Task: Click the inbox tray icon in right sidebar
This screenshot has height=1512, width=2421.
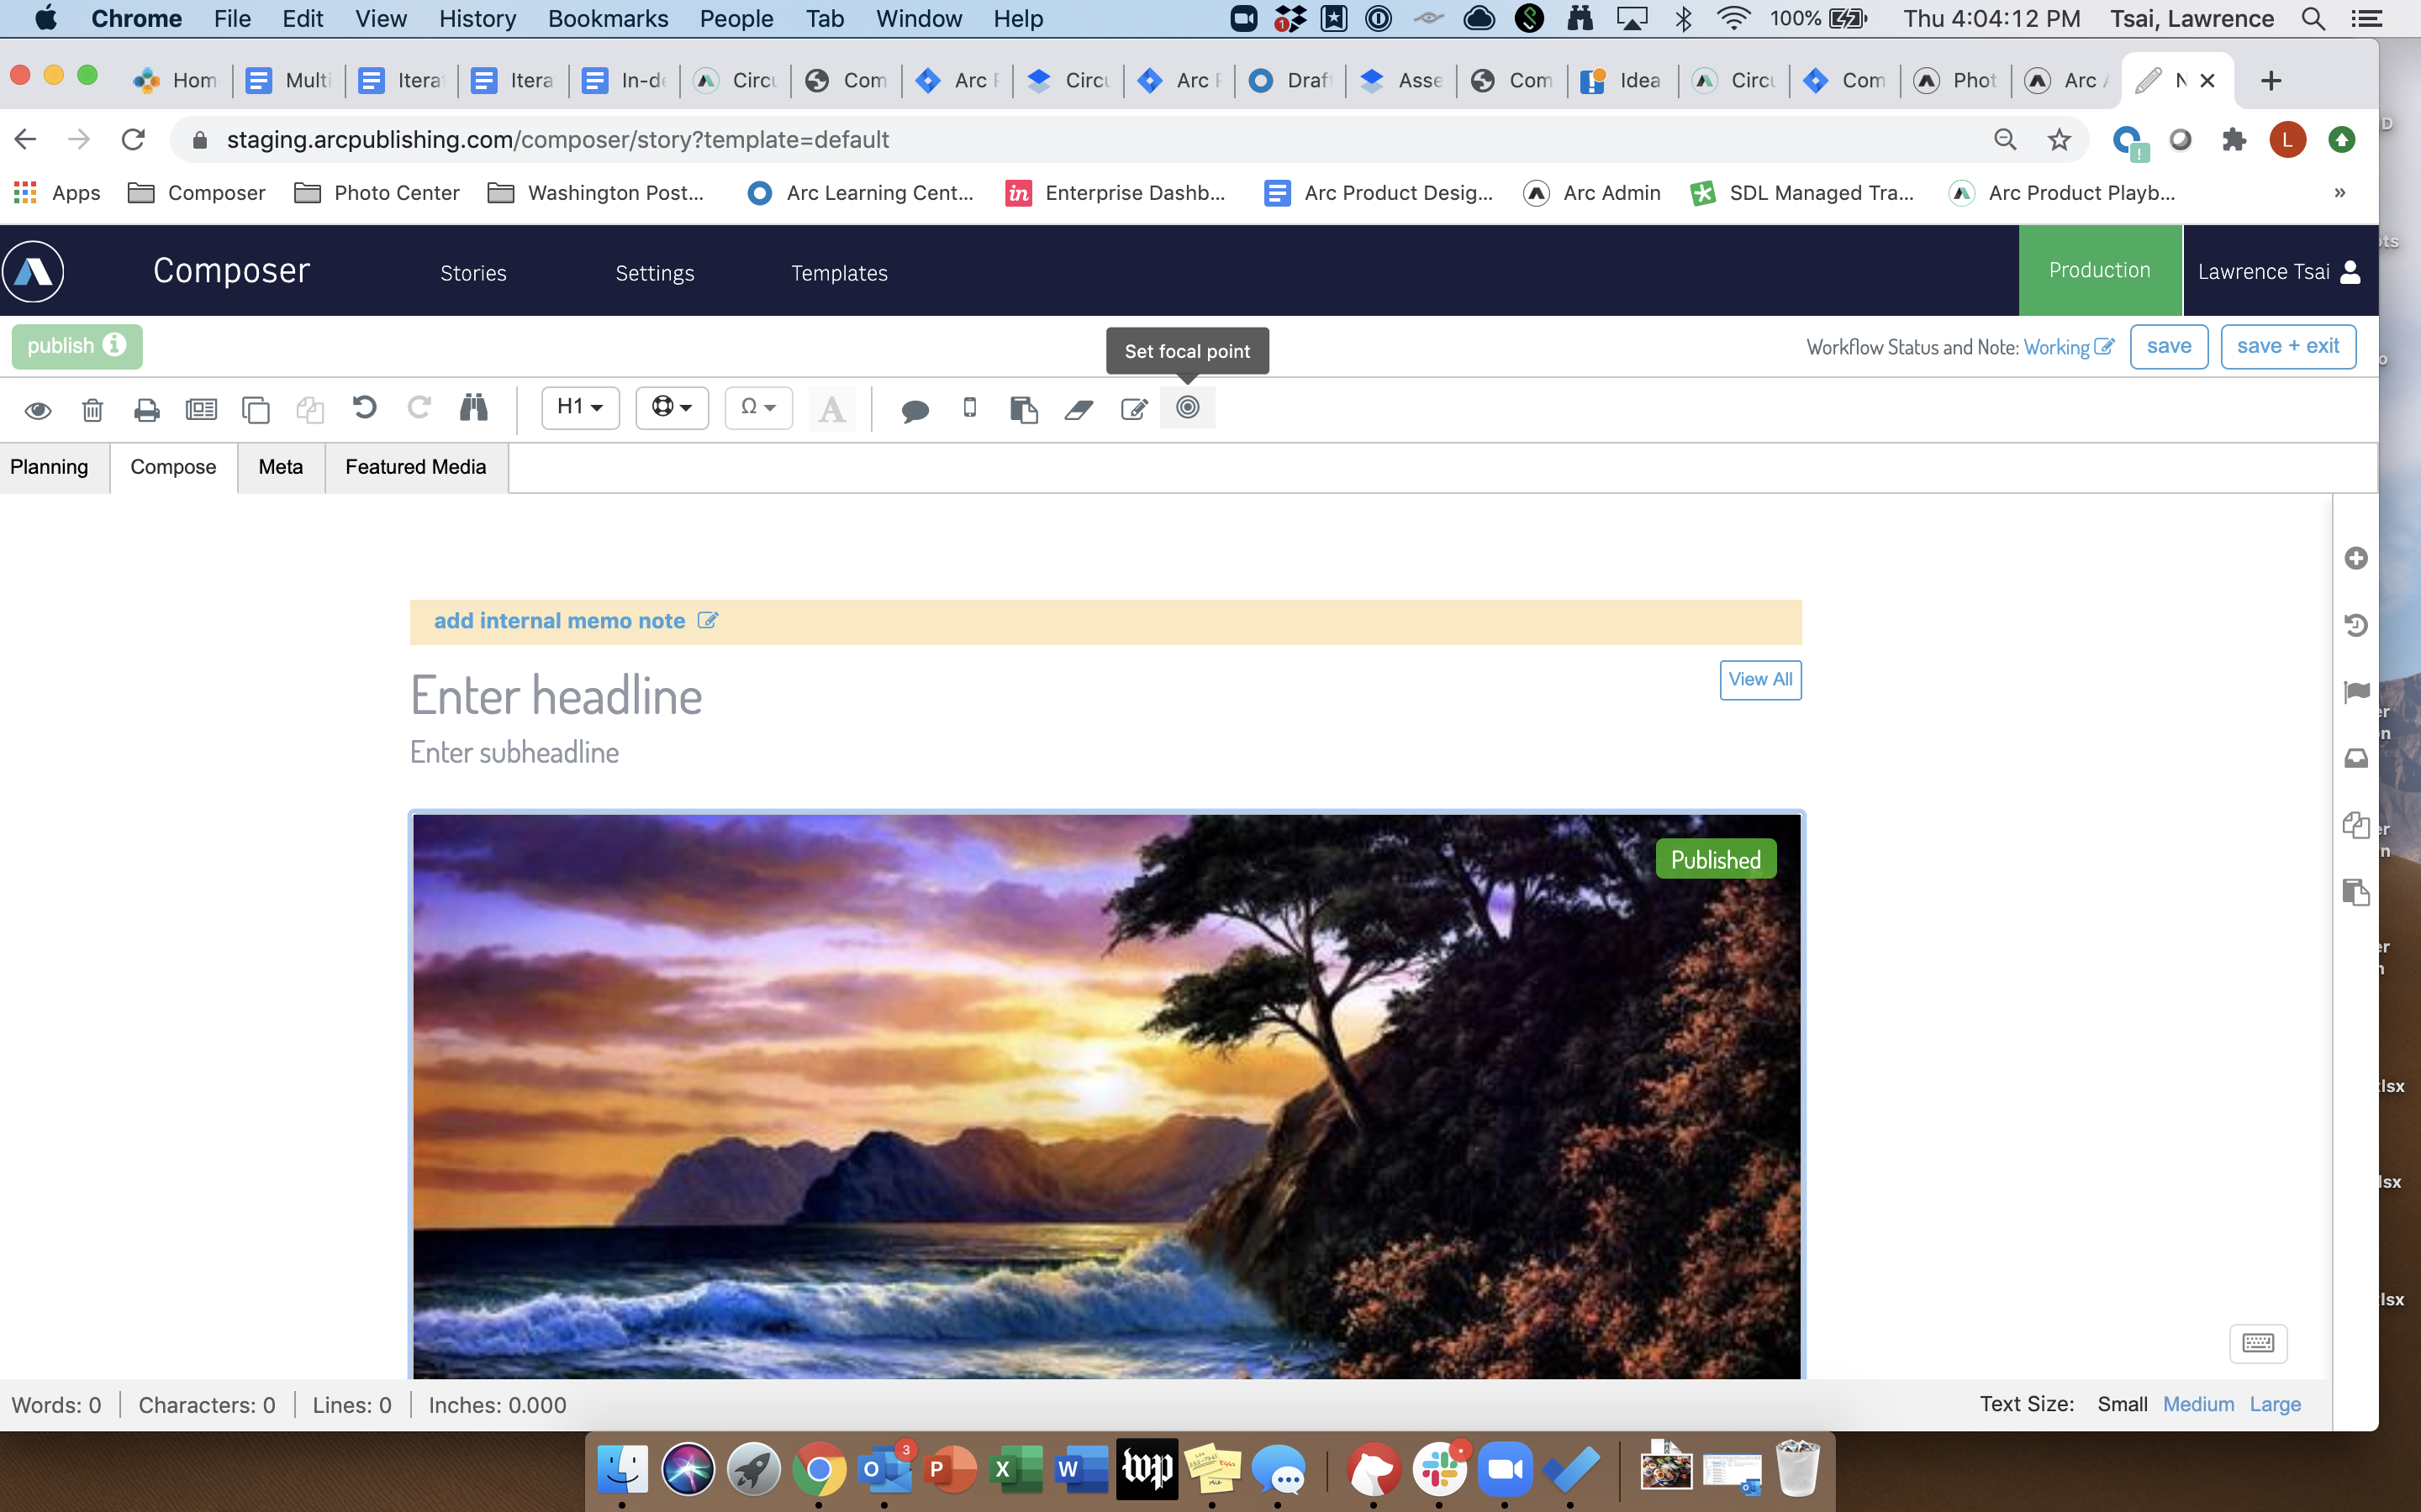Action: [x=2356, y=758]
